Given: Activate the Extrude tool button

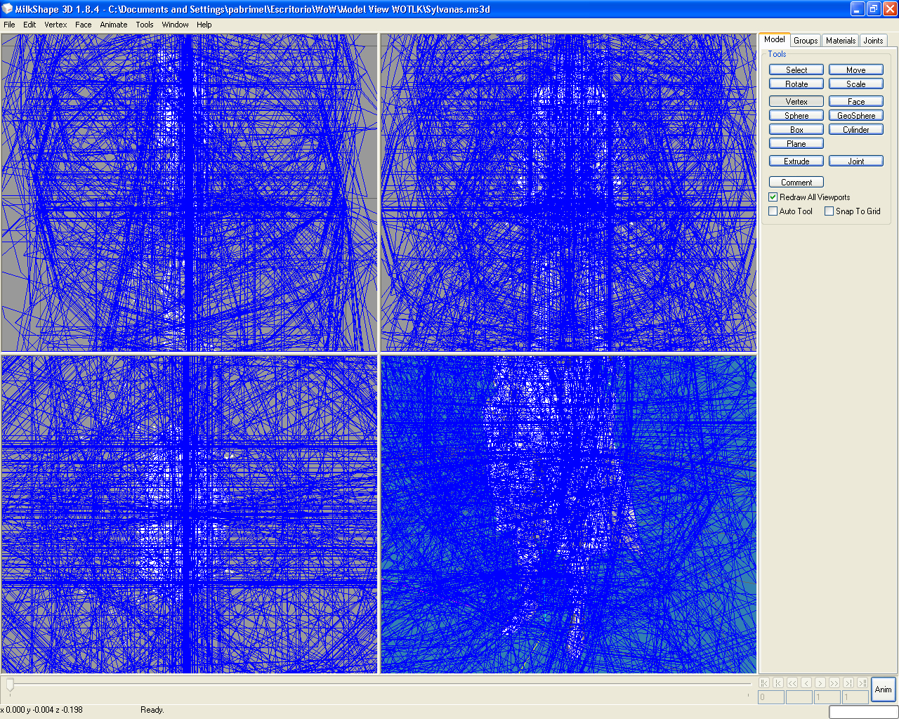Looking at the screenshot, I should (x=796, y=161).
